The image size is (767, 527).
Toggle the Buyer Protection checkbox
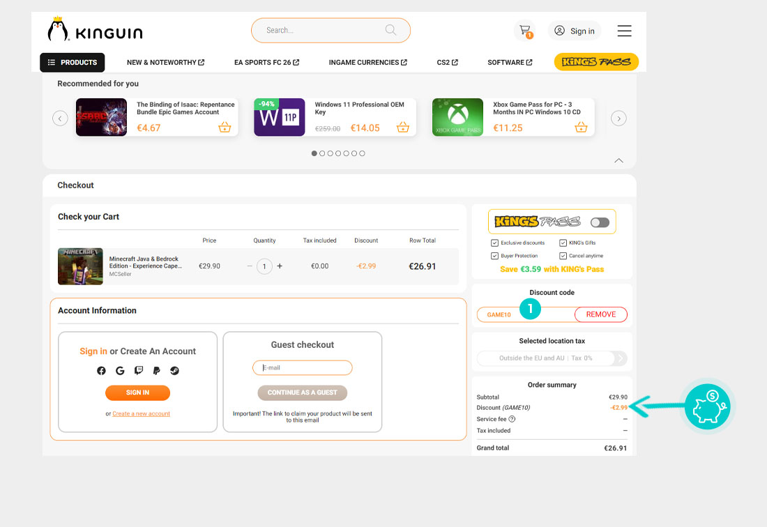(494, 256)
